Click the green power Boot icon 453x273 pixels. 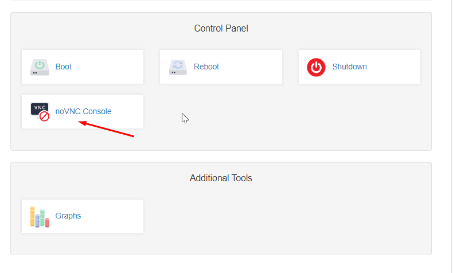[40, 67]
